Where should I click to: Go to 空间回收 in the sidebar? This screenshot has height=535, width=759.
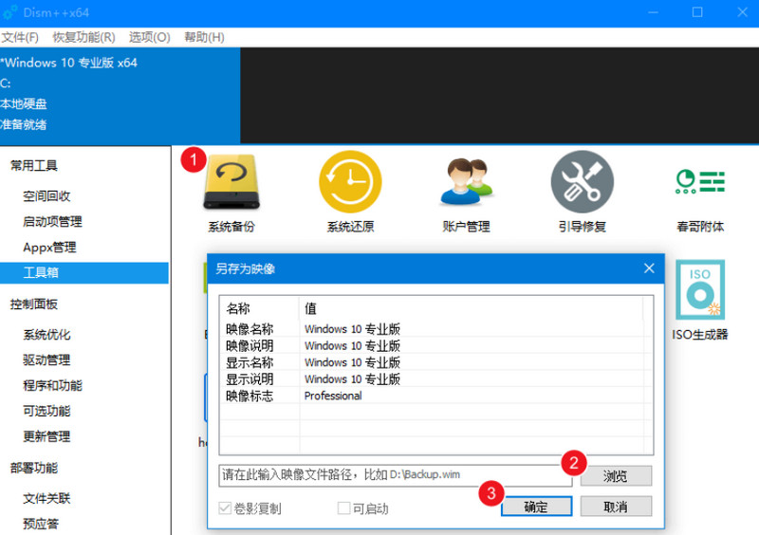pos(46,196)
